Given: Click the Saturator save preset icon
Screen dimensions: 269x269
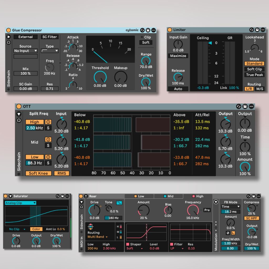Looking at the screenshot, I should 63,196.
